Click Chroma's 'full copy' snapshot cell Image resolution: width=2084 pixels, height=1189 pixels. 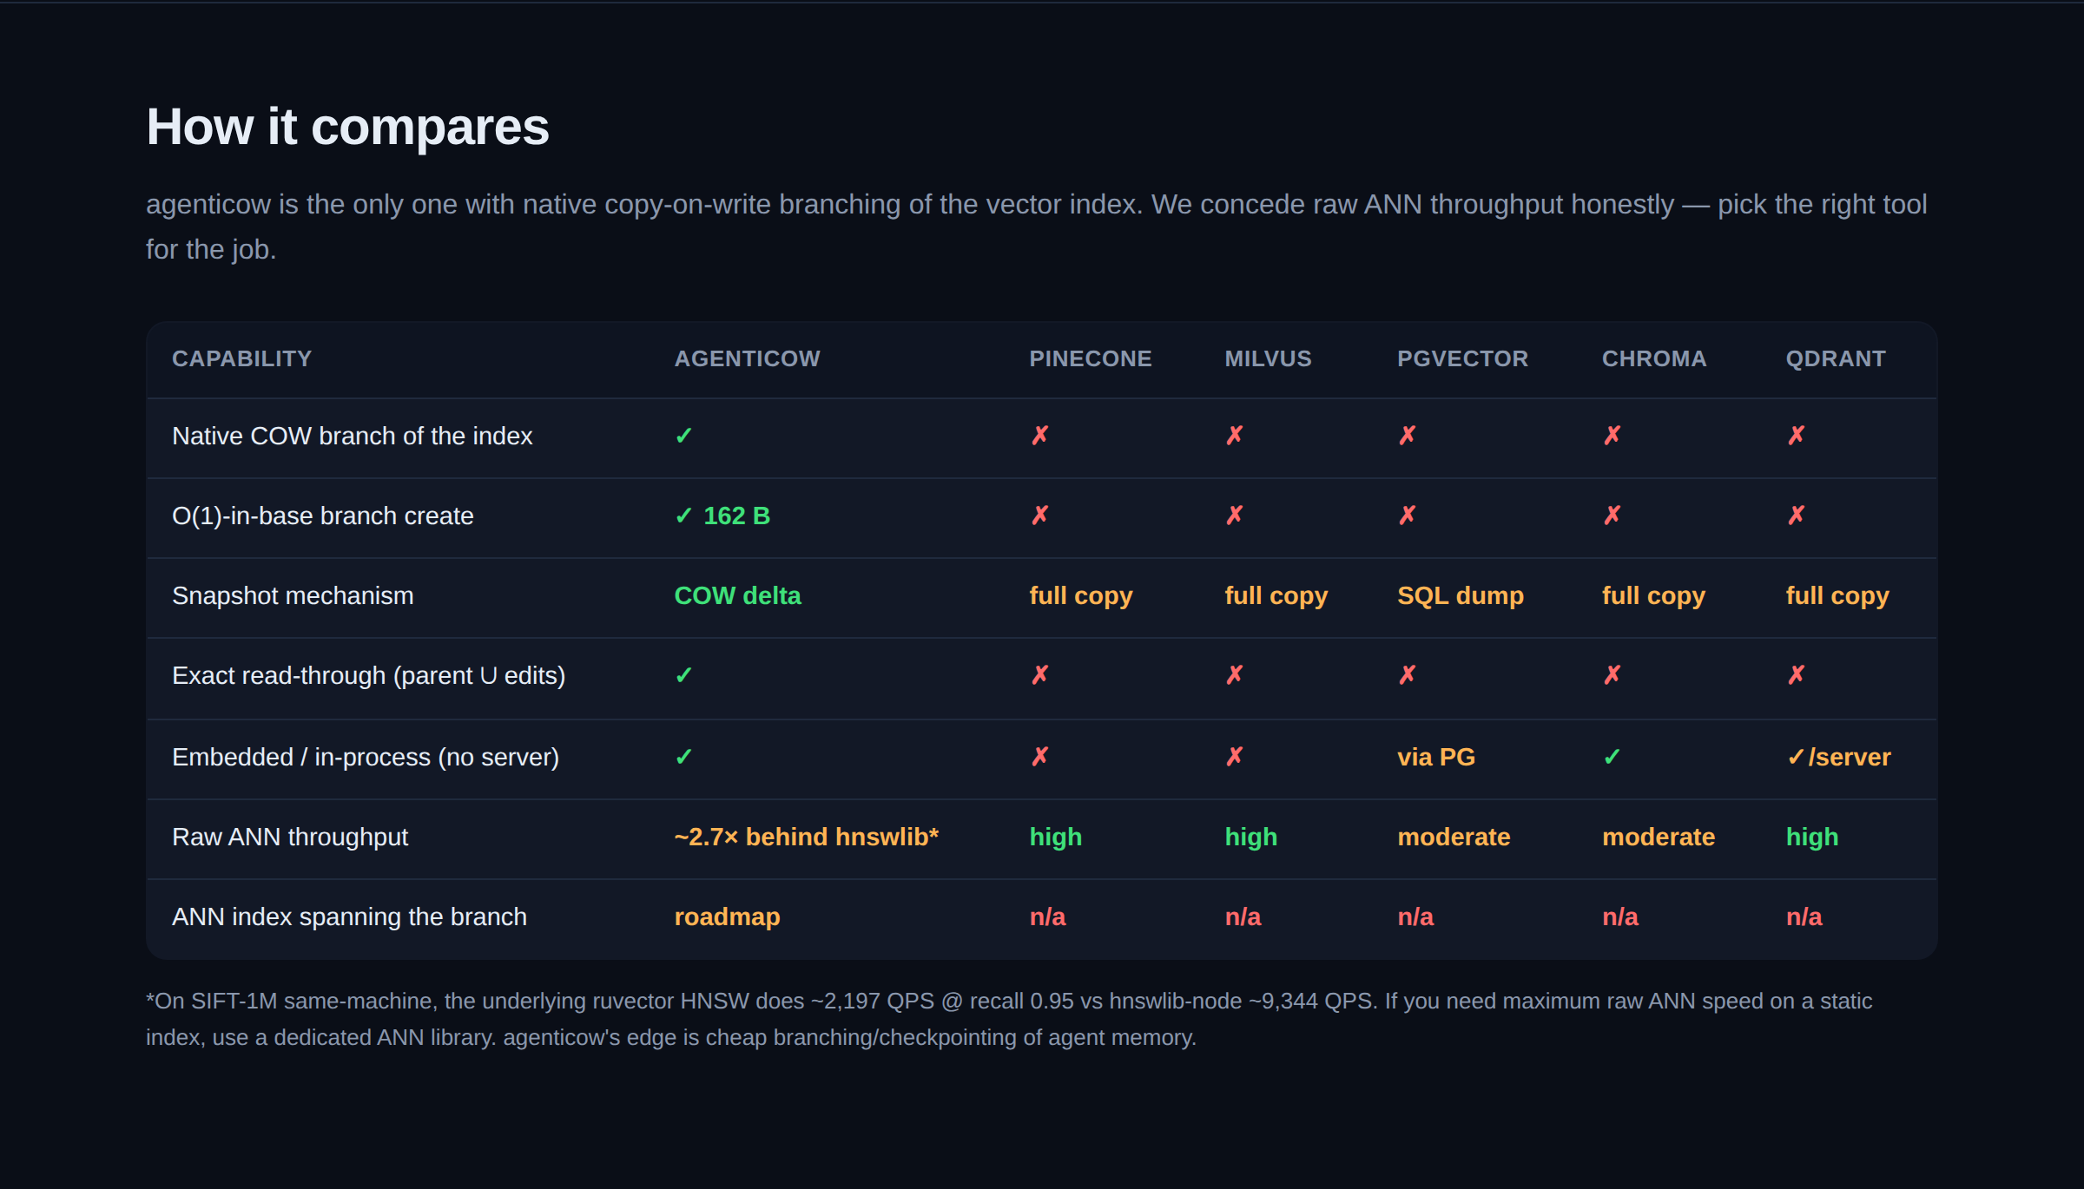(1654, 596)
